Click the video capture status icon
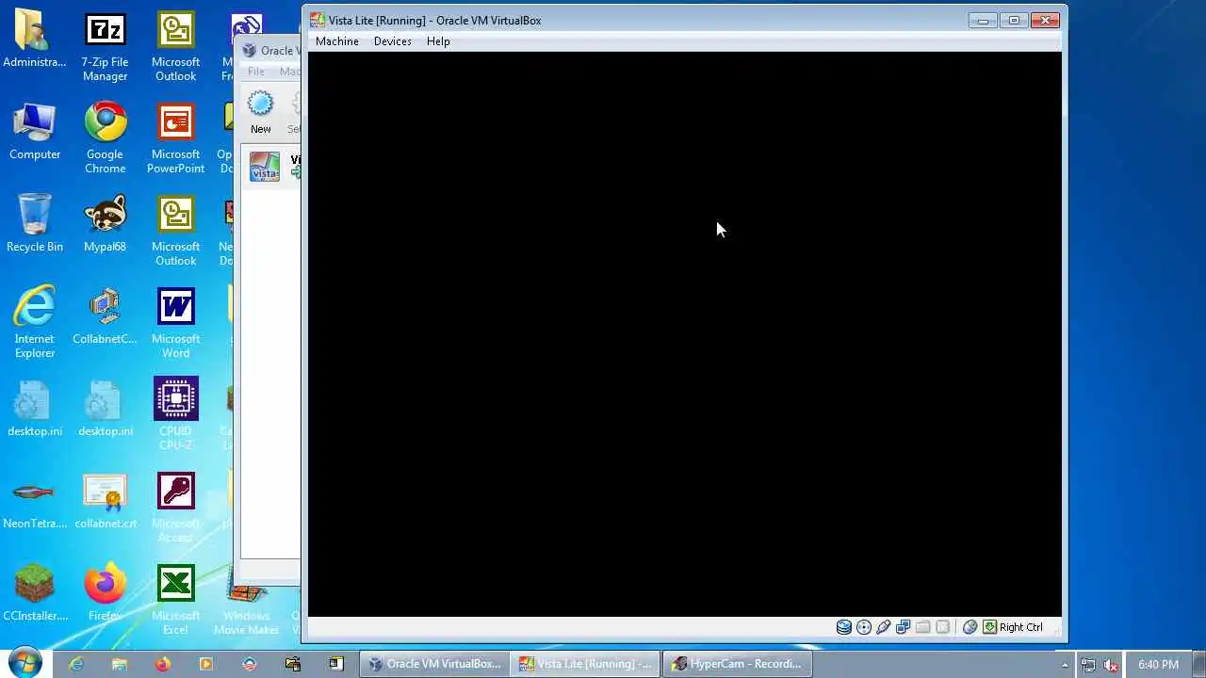 (x=943, y=627)
